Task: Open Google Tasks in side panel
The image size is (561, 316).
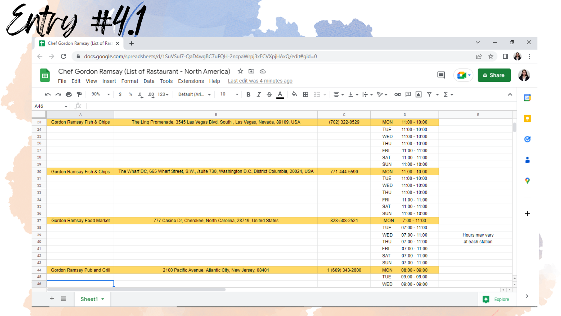Action: tap(527, 139)
